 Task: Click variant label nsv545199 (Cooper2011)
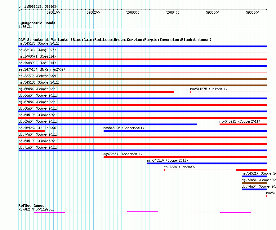pyautogui.click(x=39, y=141)
